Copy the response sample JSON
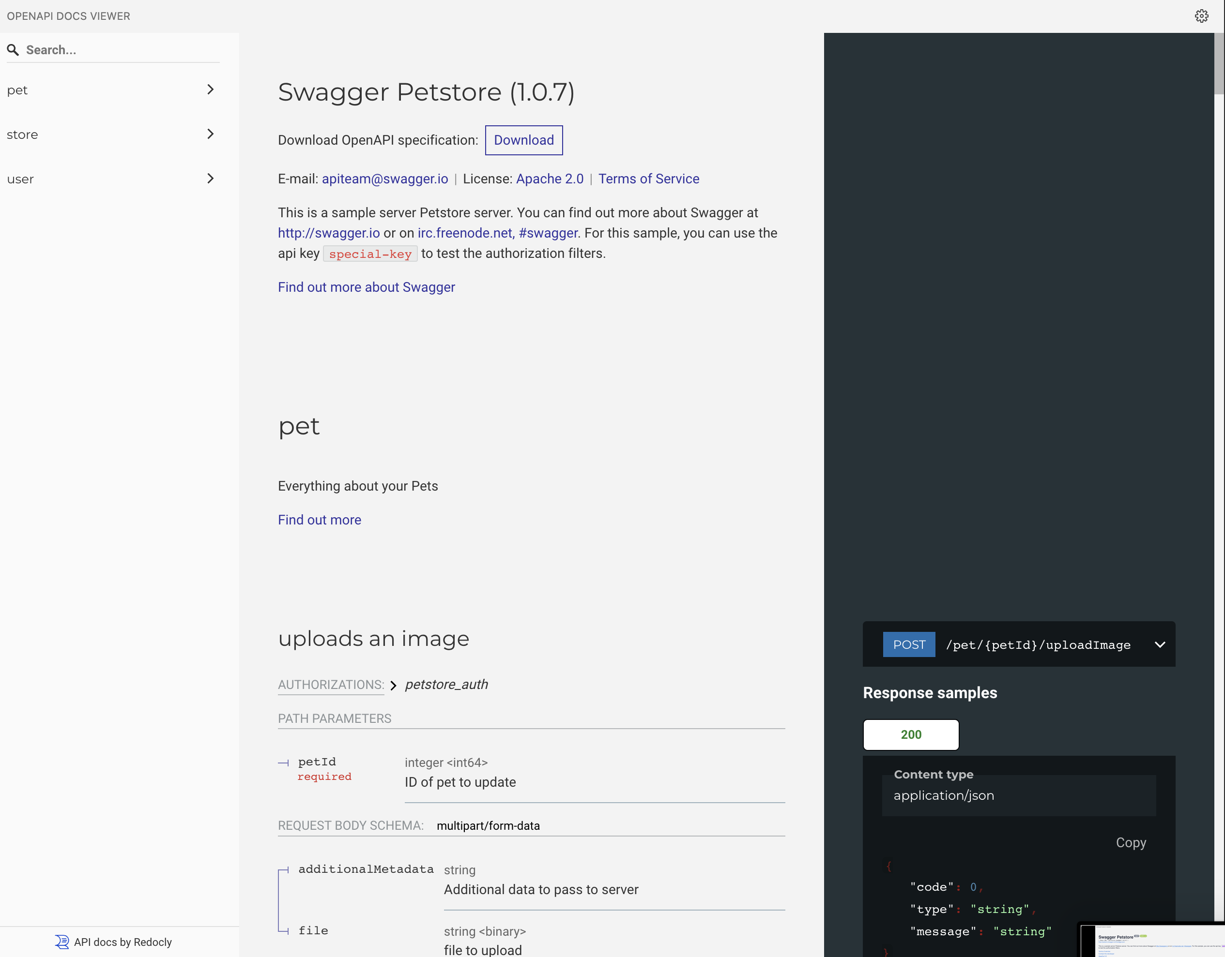This screenshot has height=957, width=1225. pos(1130,843)
